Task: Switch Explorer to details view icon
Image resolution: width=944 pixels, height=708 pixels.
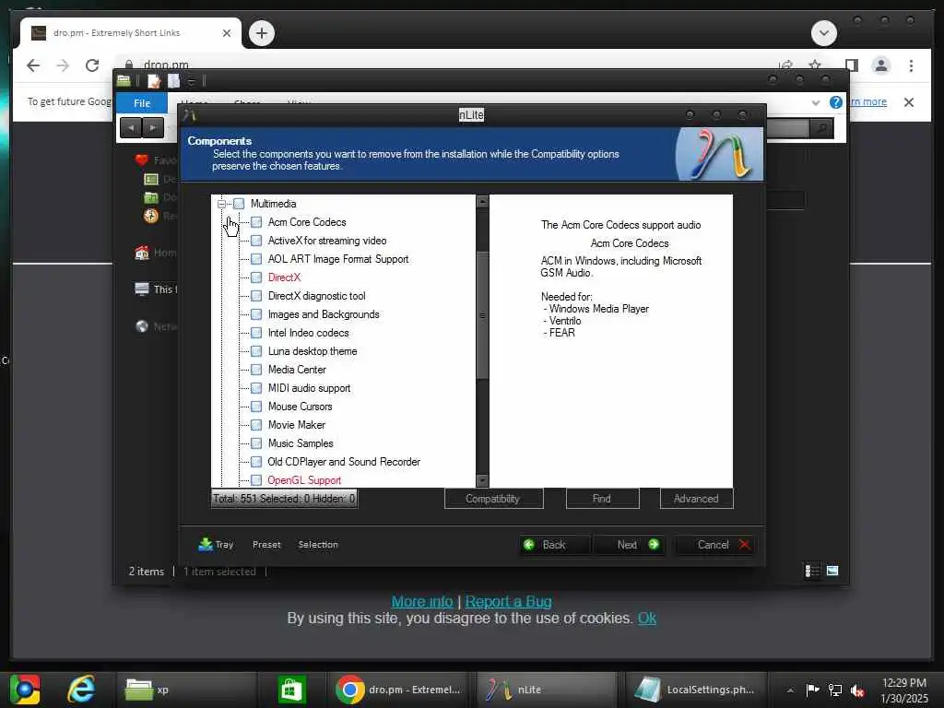Action: point(812,571)
